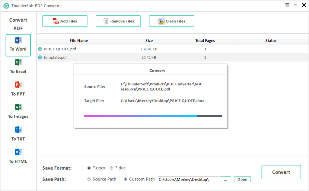Click the File Name column header

(x=79, y=41)
